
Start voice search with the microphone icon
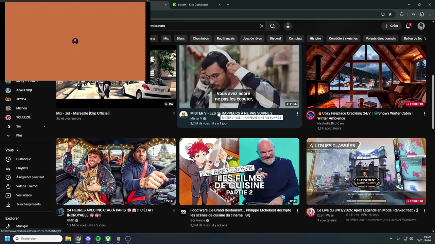288,26
